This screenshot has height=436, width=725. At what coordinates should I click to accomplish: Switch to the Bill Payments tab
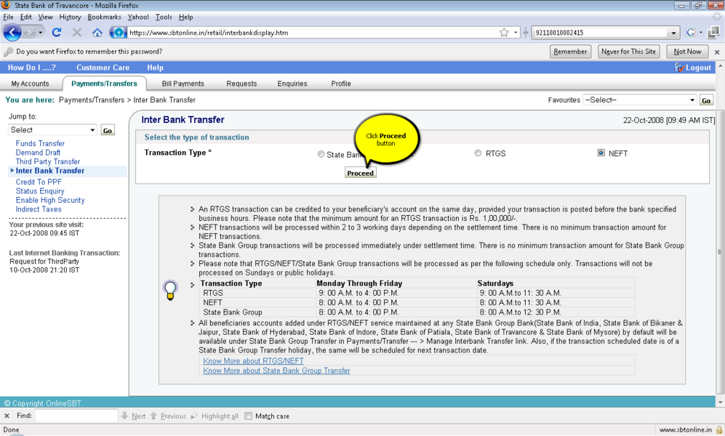click(183, 84)
